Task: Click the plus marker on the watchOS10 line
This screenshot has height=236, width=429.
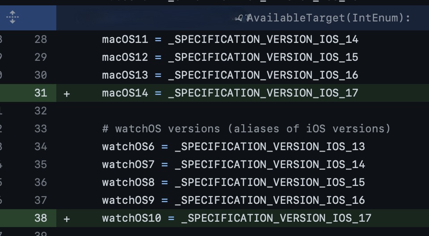Action: (x=67, y=219)
